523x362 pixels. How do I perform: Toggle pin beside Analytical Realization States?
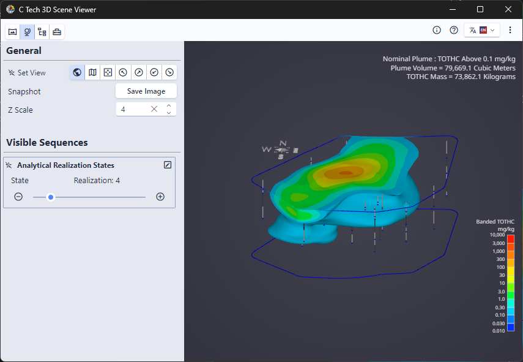pyautogui.click(x=9, y=165)
